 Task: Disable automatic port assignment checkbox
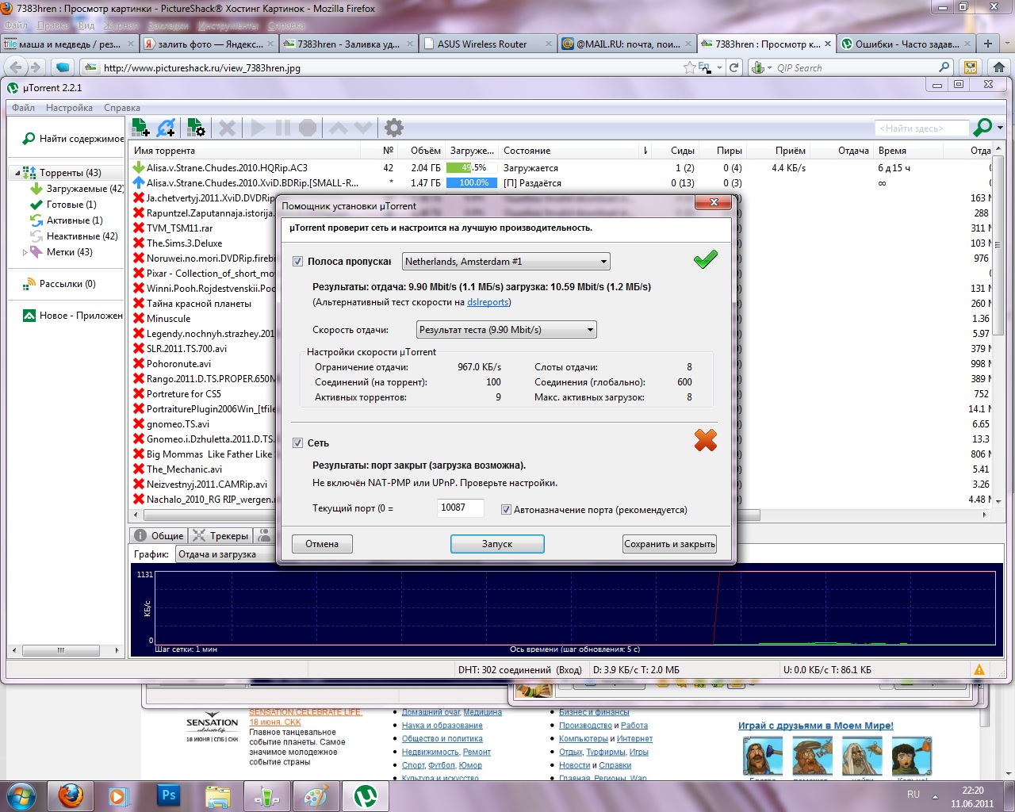[x=506, y=510]
